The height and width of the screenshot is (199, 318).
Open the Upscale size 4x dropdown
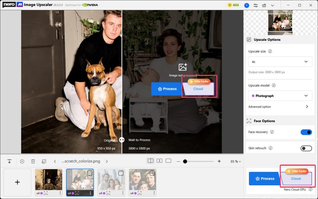click(280, 62)
